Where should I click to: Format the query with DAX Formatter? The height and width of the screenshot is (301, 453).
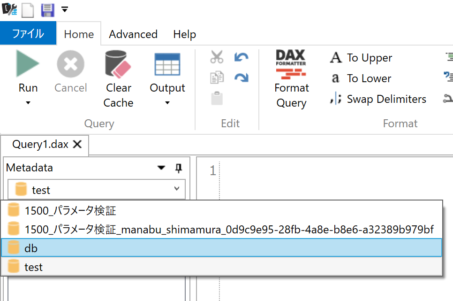pyautogui.click(x=291, y=79)
